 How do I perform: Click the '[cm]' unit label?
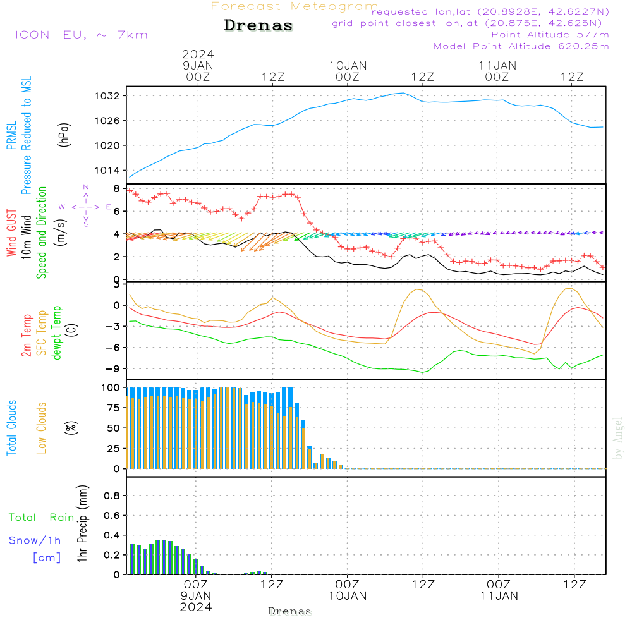point(47,558)
